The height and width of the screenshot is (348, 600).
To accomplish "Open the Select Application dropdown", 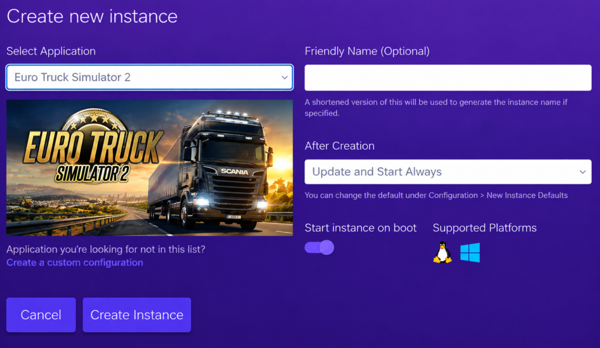I will pyautogui.click(x=149, y=77).
